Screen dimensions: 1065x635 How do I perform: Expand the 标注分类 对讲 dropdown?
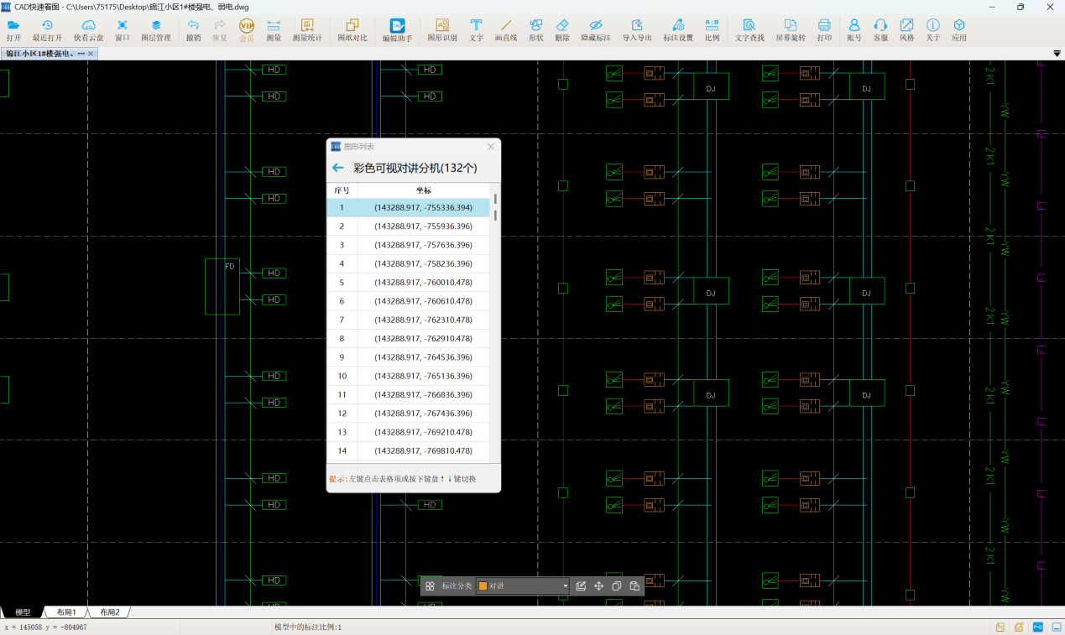[x=565, y=586]
